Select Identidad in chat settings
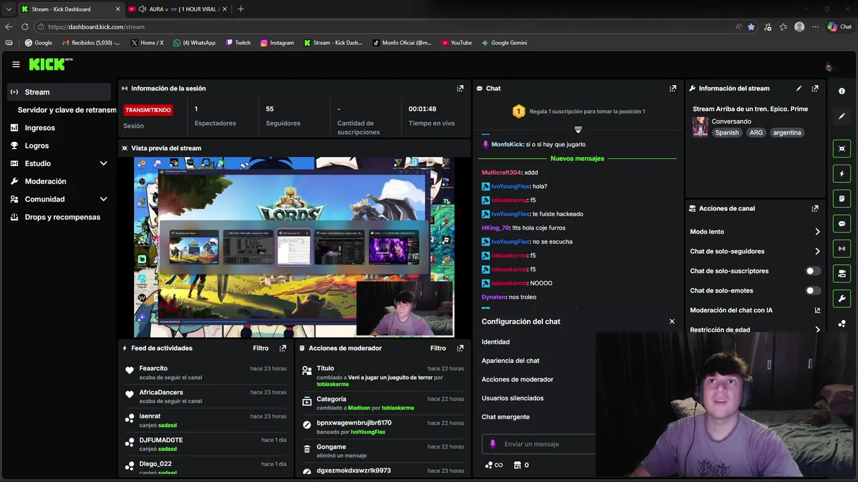Viewport: 858px width, 482px height. (x=495, y=342)
